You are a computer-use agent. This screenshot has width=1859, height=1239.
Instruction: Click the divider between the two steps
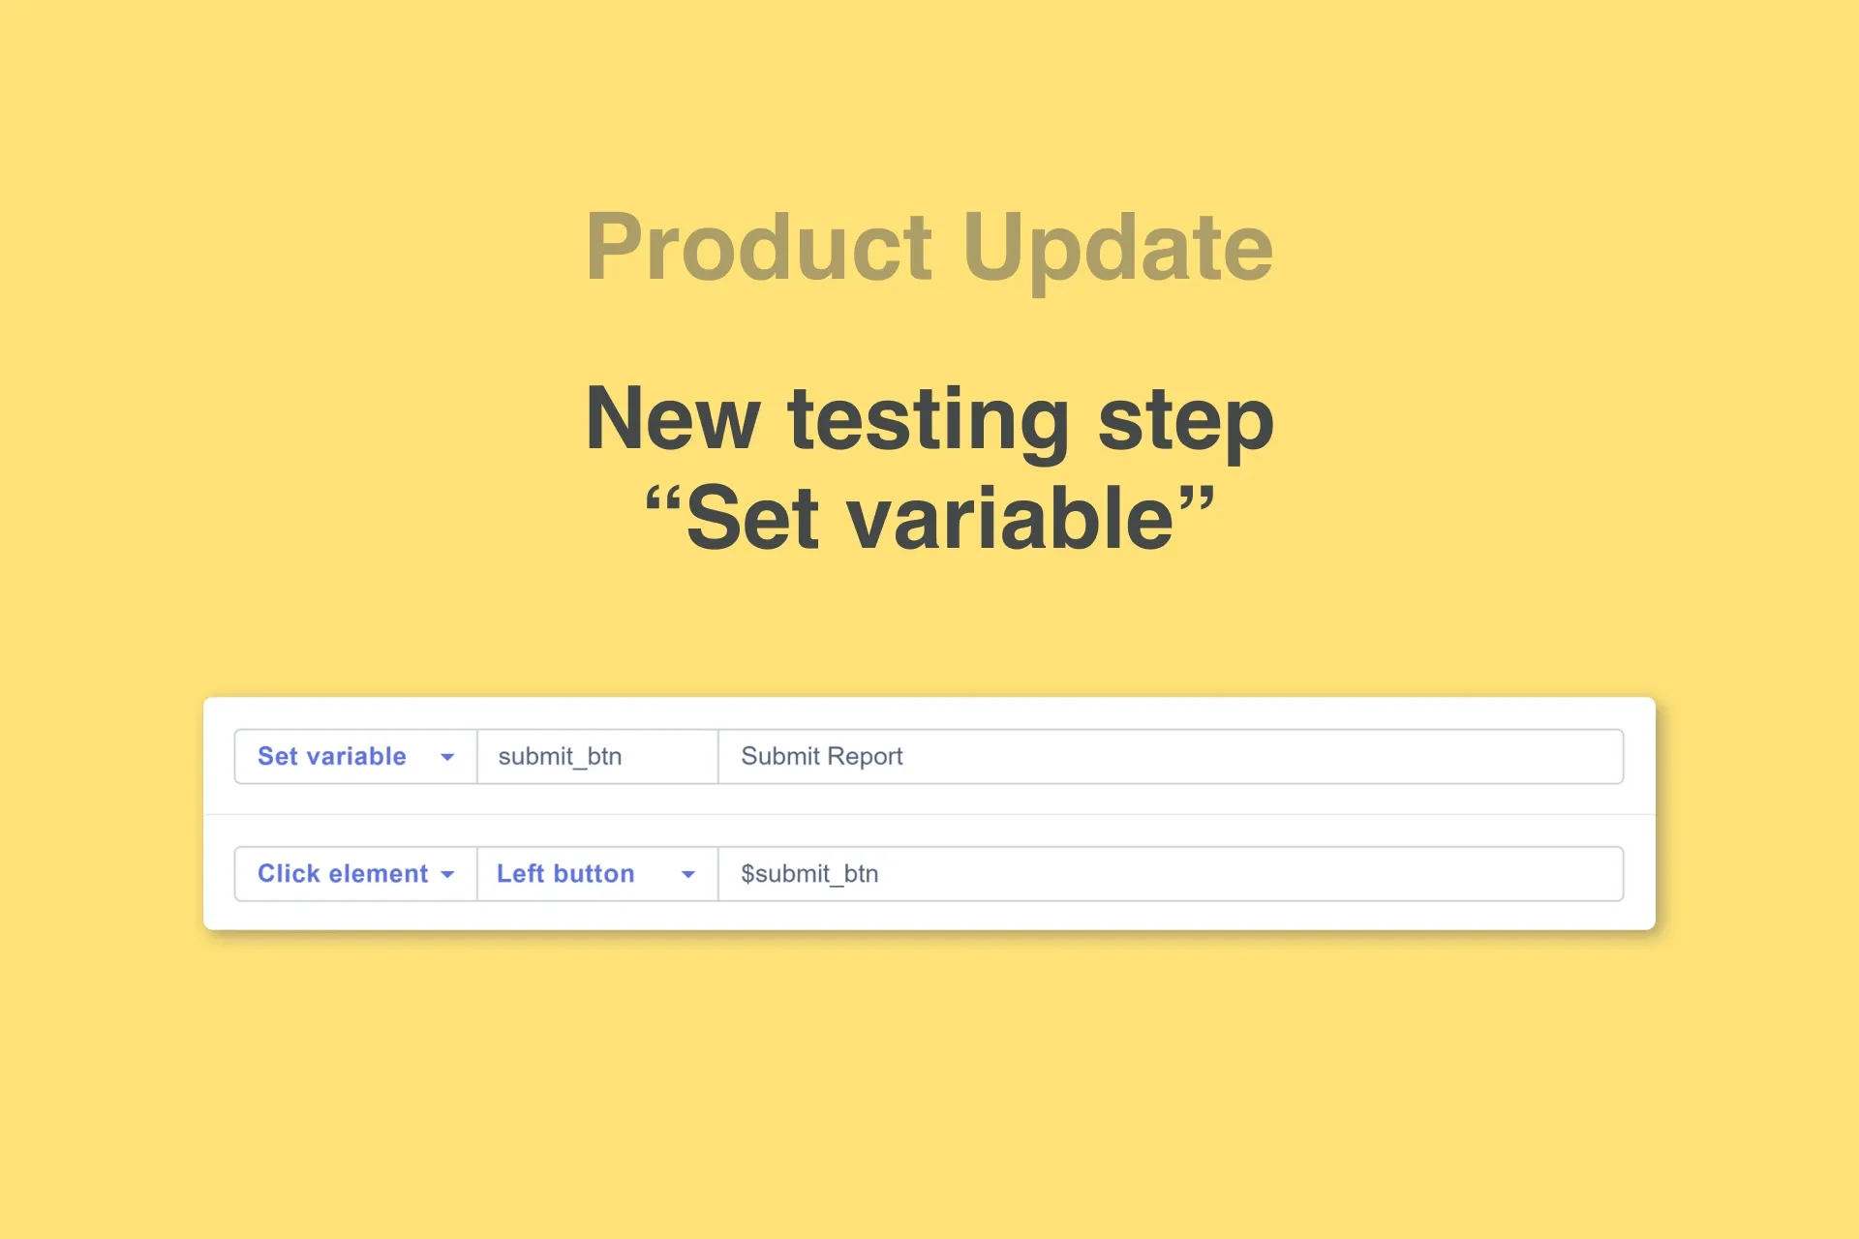(929, 814)
